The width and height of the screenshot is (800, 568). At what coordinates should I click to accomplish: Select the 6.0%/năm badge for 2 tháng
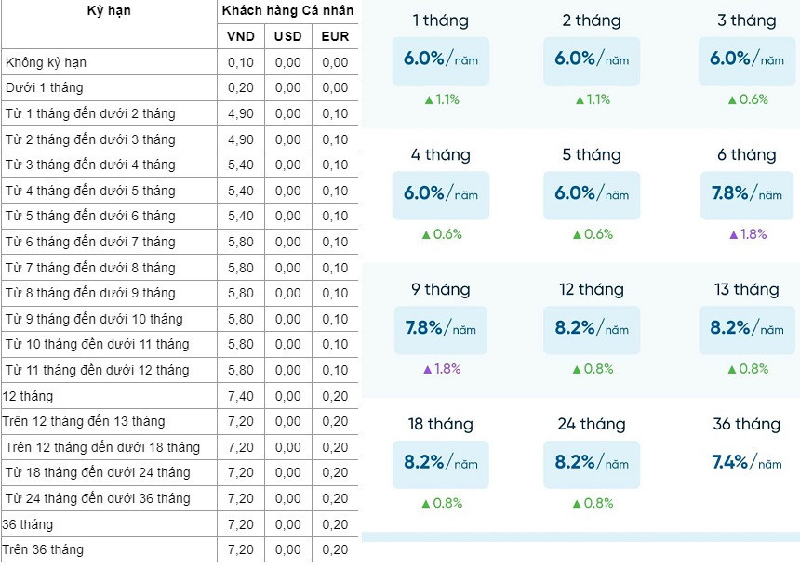pyautogui.click(x=592, y=59)
